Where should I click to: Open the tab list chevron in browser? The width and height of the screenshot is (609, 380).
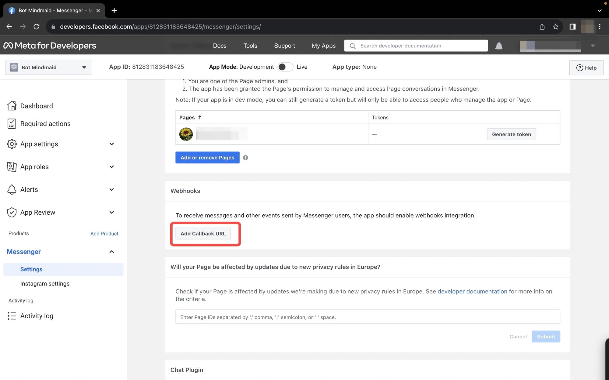click(600, 11)
